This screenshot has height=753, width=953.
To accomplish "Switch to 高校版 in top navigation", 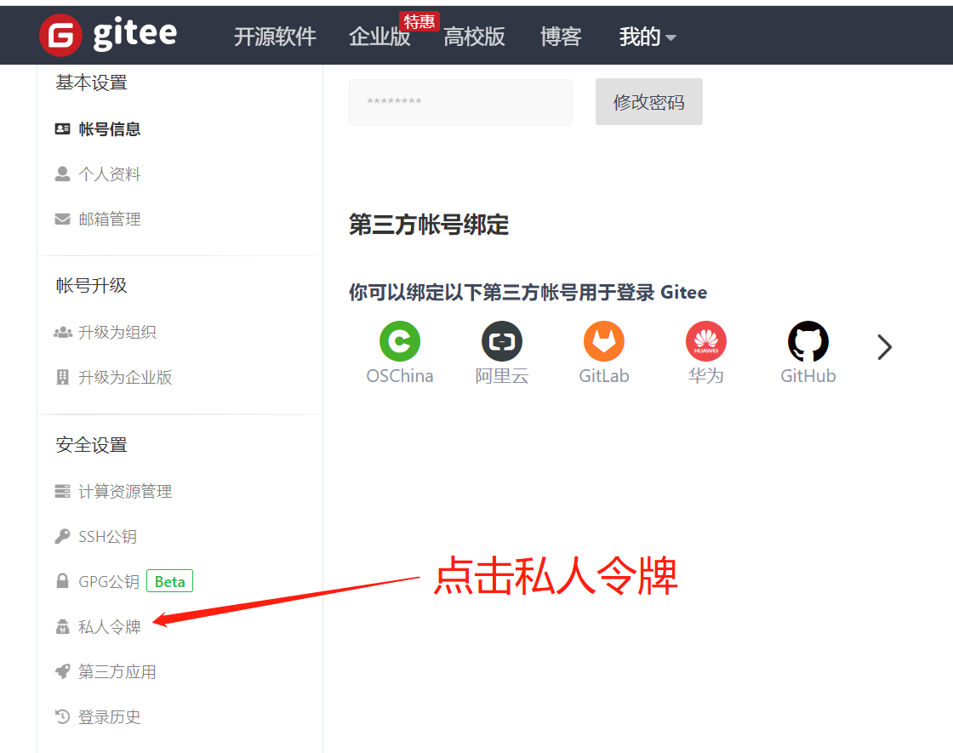I will (x=474, y=37).
